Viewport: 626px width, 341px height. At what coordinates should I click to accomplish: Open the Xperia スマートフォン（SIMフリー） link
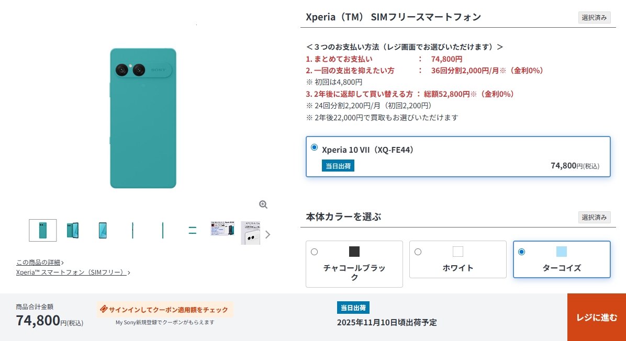71,272
